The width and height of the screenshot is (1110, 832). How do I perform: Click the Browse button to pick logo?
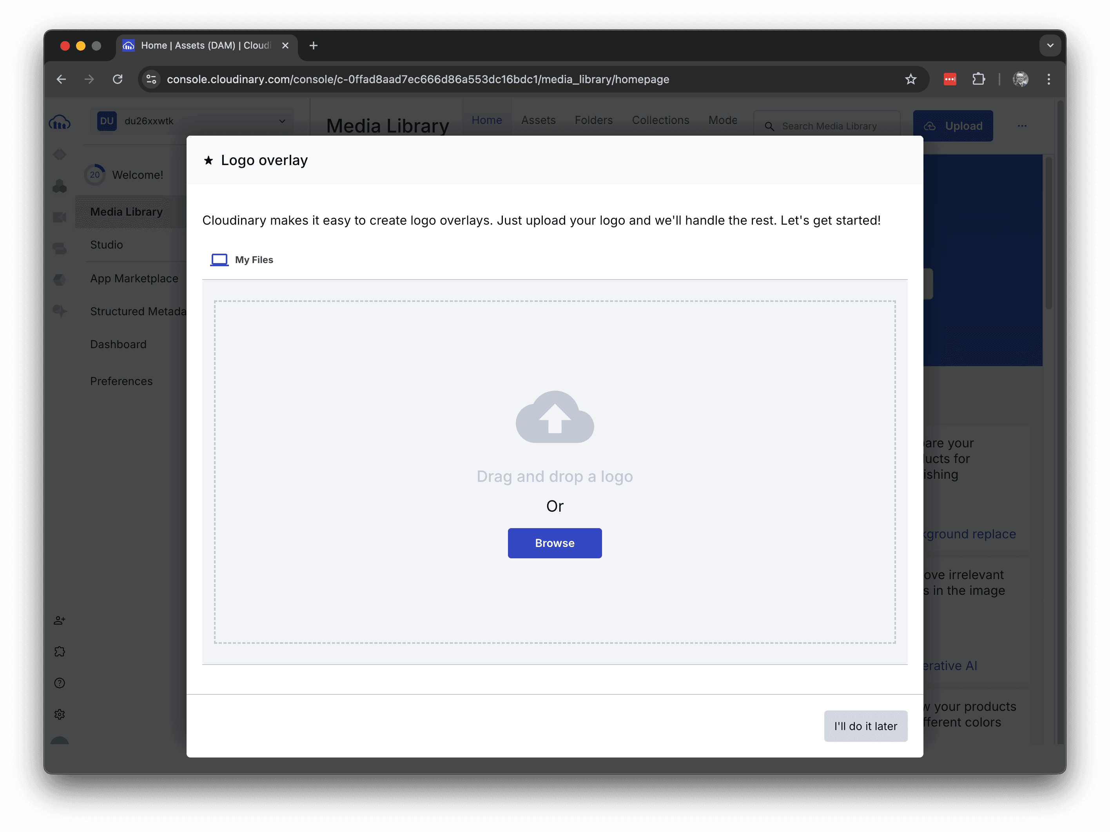[555, 543]
